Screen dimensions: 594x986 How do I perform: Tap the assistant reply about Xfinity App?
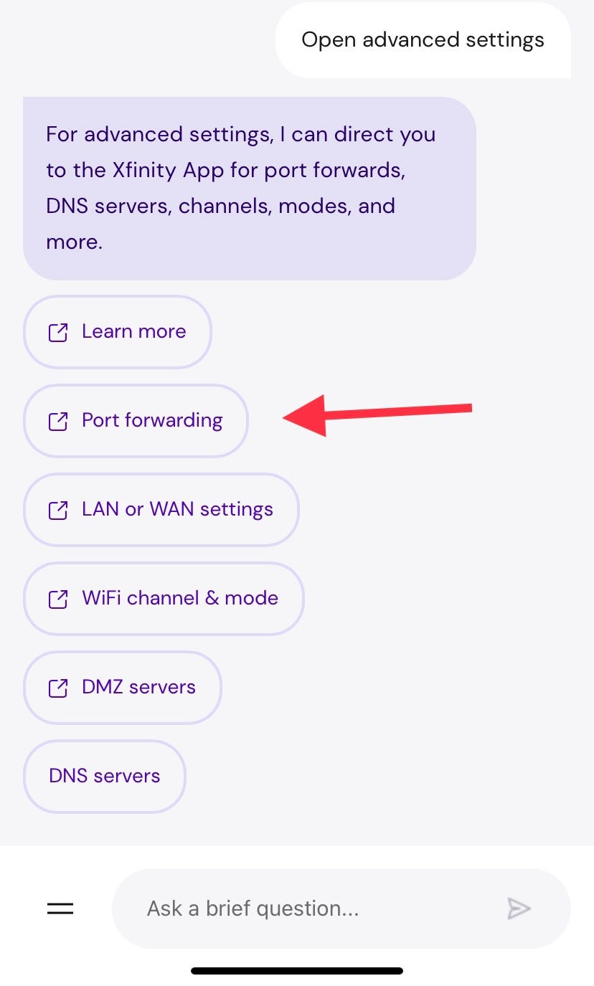[250, 188]
